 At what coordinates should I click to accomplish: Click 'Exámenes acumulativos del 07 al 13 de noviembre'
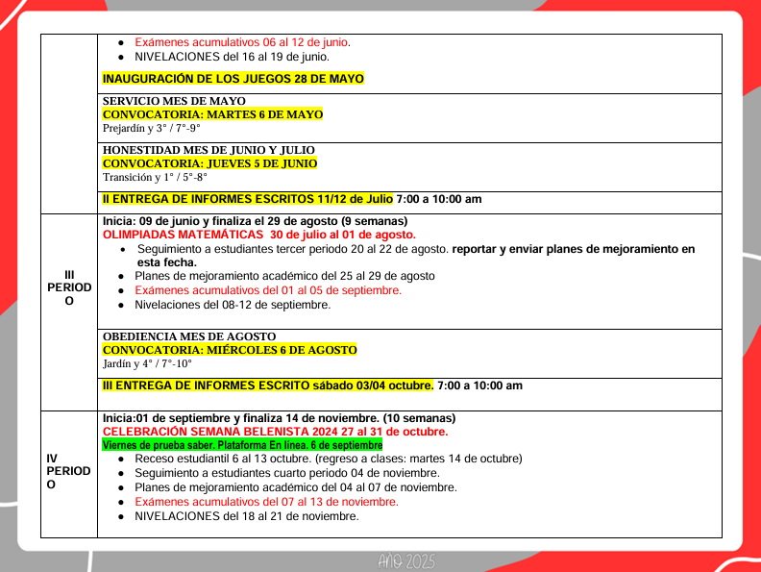pyautogui.click(x=266, y=502)
